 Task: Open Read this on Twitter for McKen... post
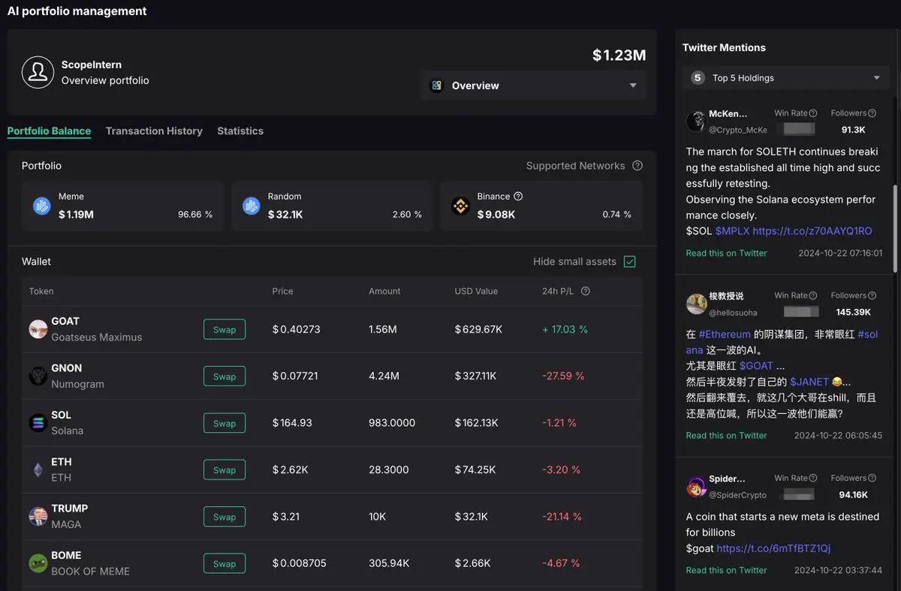[x=726, y=253]
